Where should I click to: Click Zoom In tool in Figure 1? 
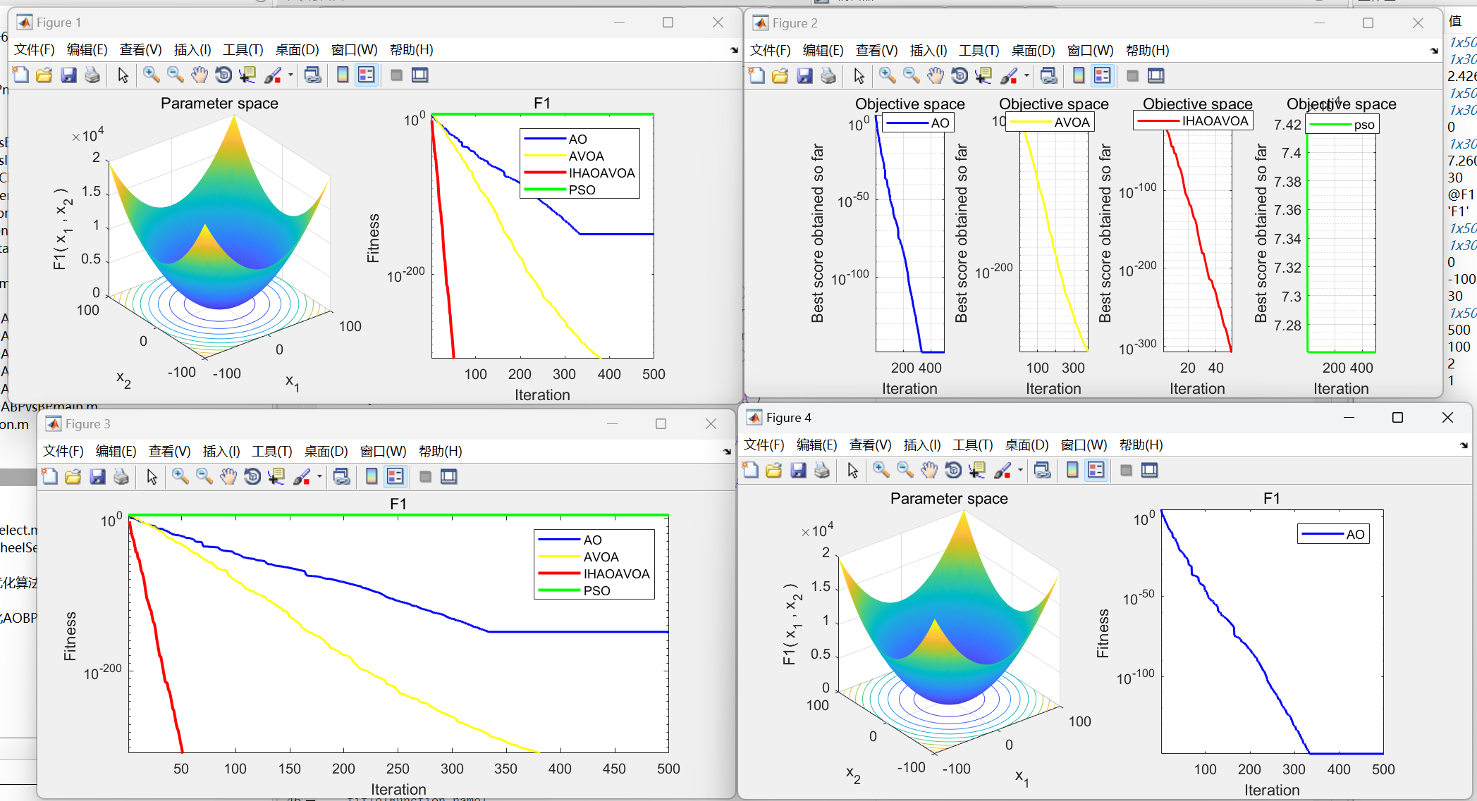(151, 75)
